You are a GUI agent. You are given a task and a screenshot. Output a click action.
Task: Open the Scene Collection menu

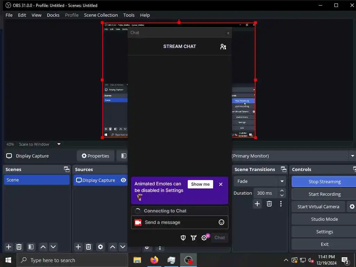pos(101,15)
